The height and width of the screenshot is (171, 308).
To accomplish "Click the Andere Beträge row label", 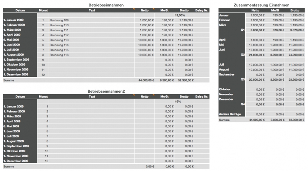I will pos(229,115).
